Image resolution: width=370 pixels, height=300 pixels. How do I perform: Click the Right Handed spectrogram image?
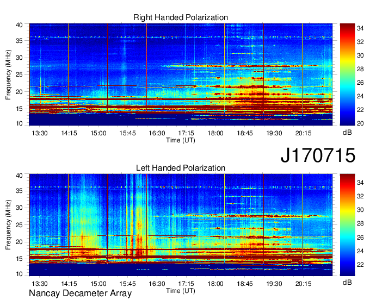pos(181,74)
